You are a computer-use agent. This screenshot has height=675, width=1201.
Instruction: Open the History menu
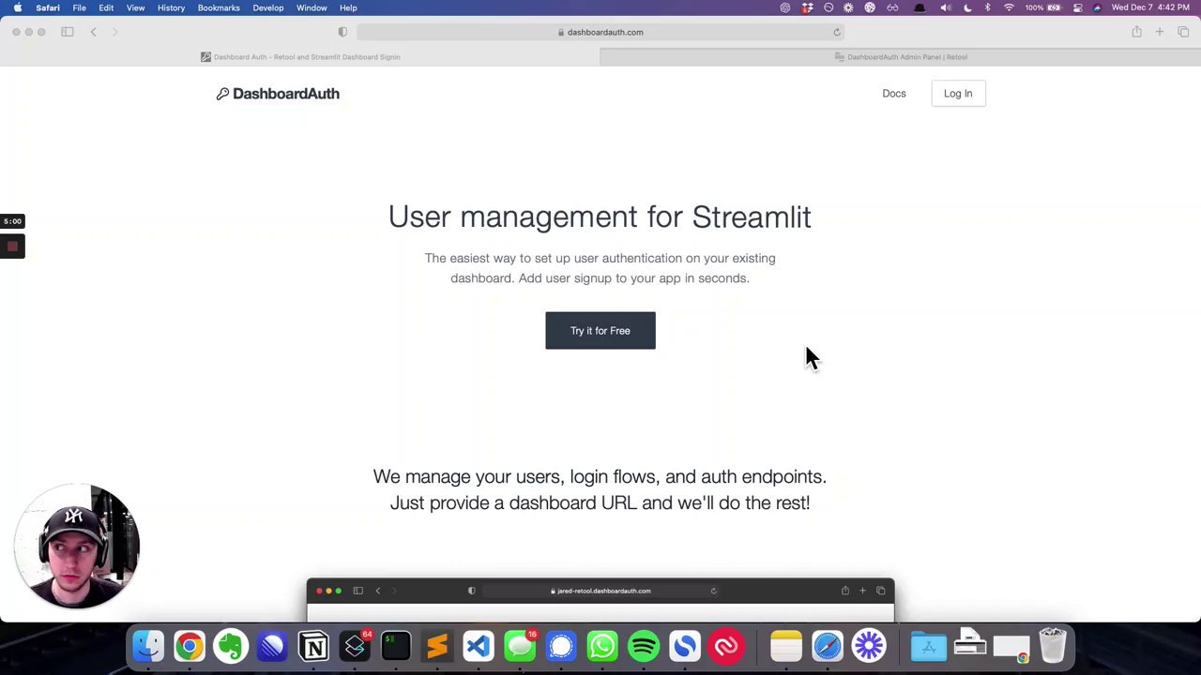[171, 7]
